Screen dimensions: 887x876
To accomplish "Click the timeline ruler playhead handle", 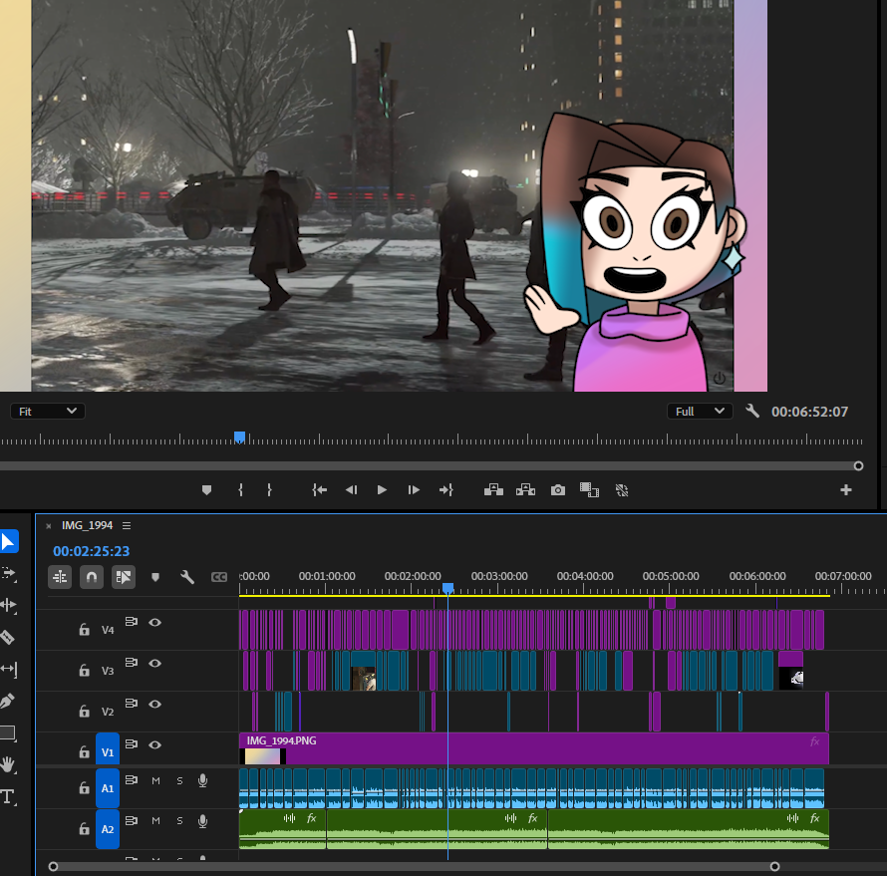I will [448, 589].
